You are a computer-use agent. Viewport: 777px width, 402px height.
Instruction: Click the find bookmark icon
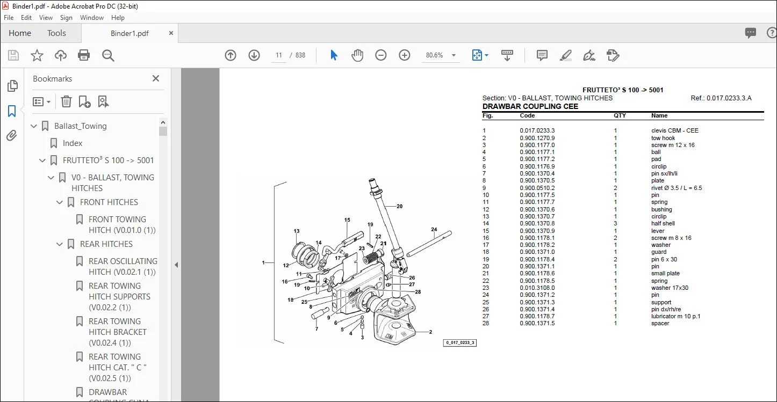click(x=104, y=101)
